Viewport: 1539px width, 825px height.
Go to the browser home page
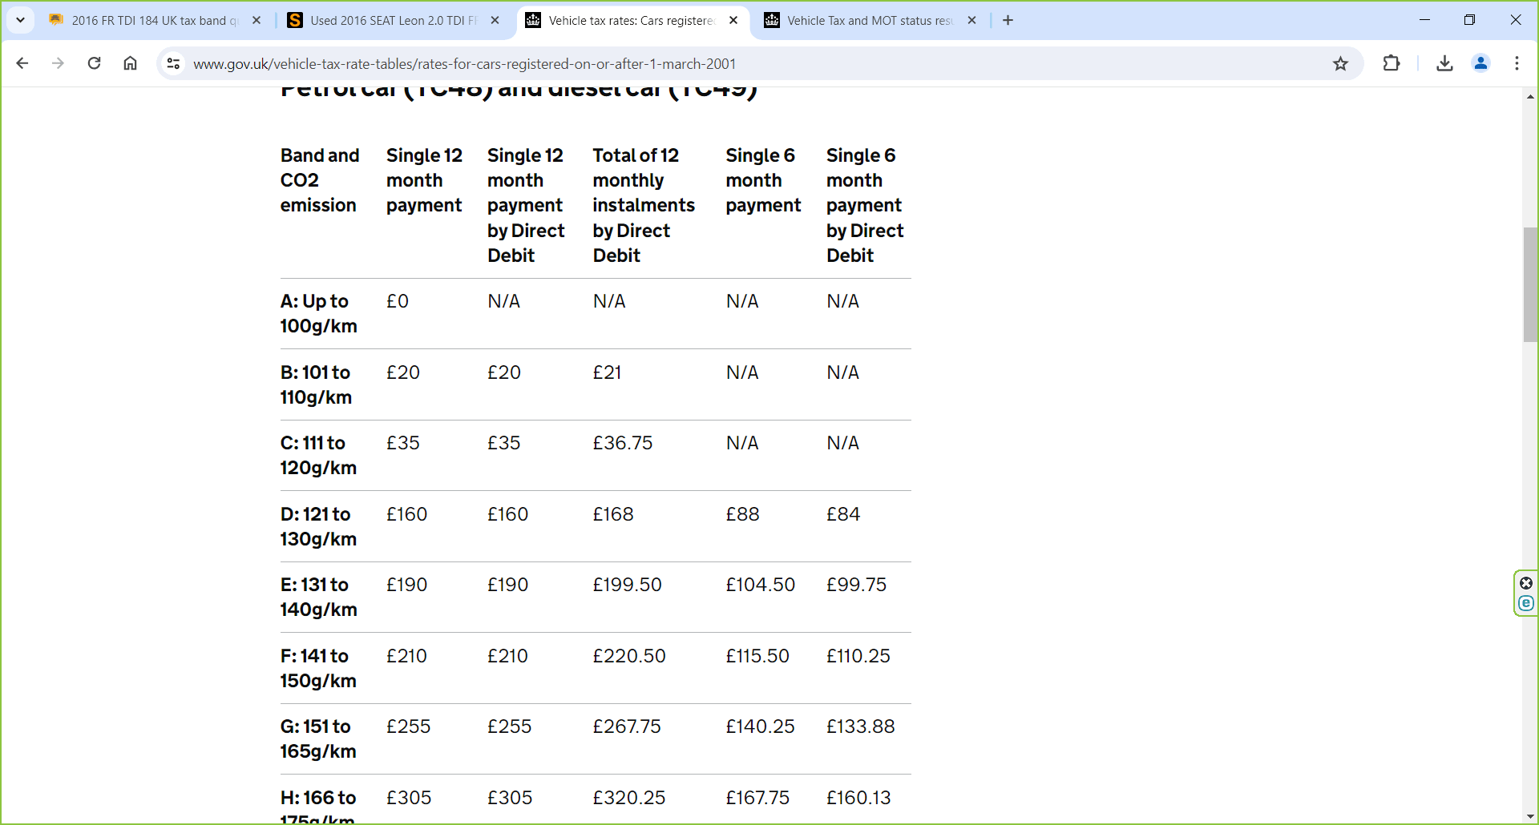pos(130,63)
